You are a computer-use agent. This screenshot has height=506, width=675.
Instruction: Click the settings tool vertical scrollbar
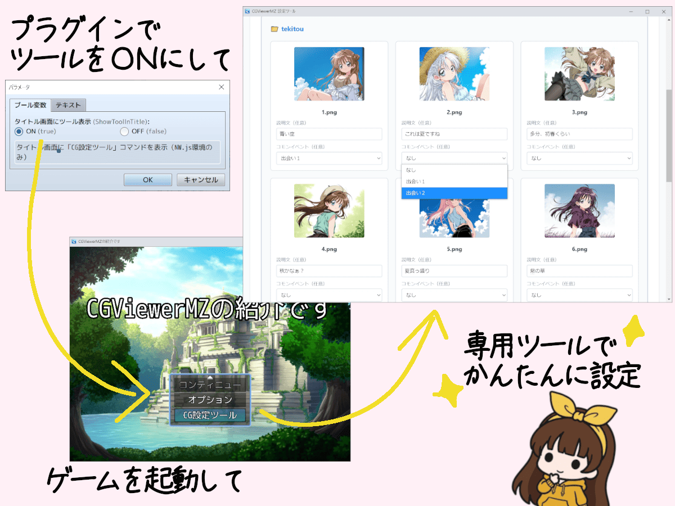[x=669, y=135]
